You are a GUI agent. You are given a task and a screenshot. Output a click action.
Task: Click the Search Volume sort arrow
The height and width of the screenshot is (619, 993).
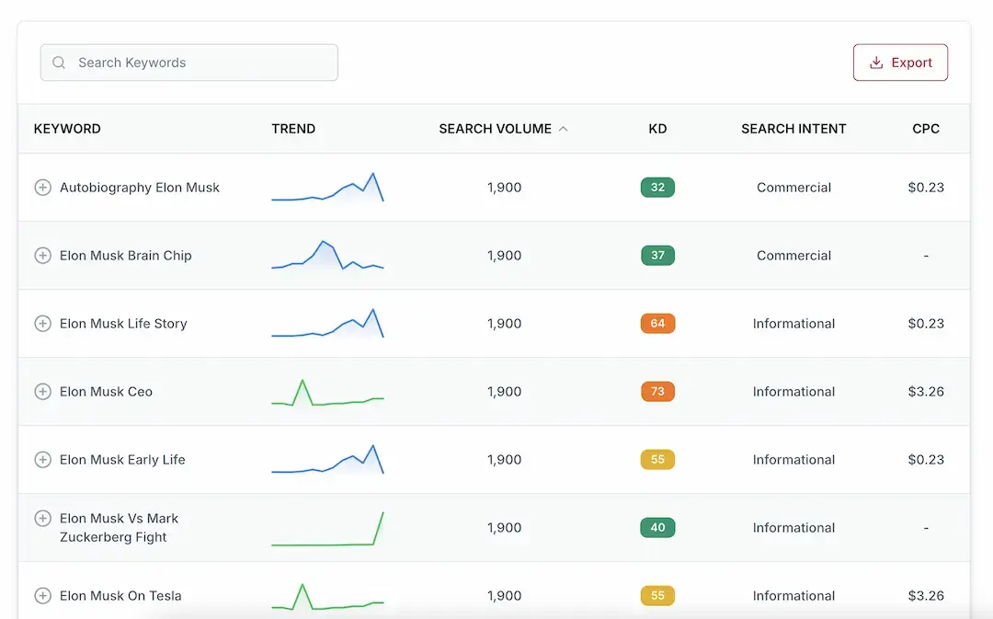pos(564,129)
